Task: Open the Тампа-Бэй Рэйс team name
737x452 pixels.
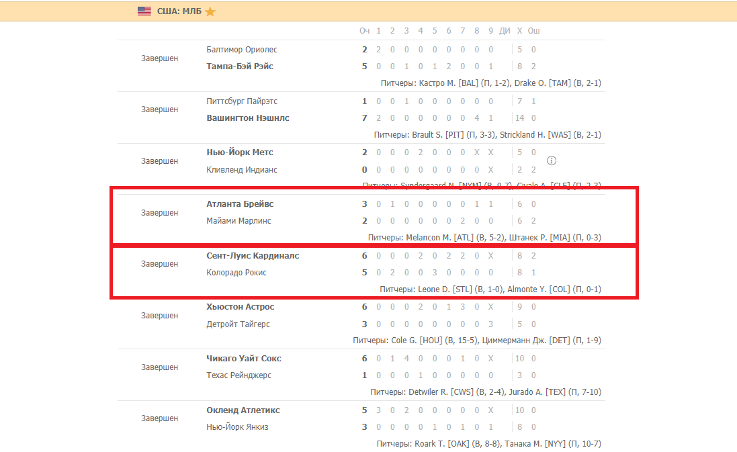Action: click(x=240, y=66)
